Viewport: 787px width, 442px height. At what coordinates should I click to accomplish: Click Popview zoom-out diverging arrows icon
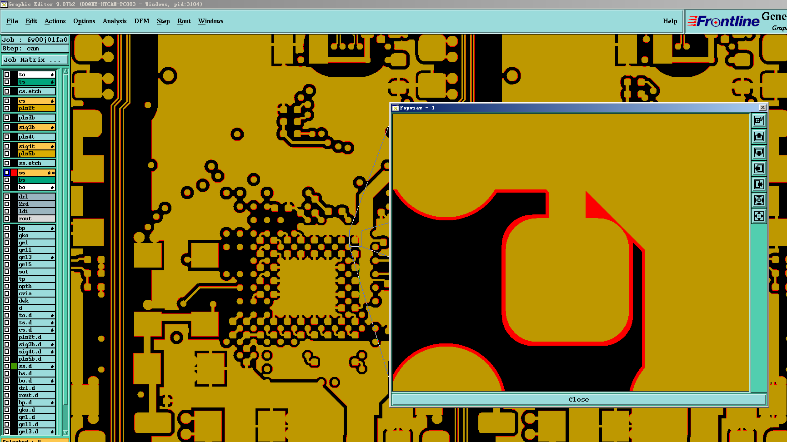click(759, 216)
